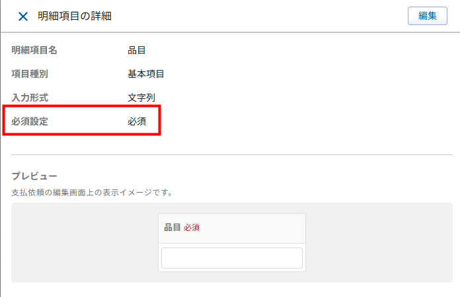This screenshot has width=460, height=297.
Task: Click the 品目 header in the preview card
Action: point(172,227)
